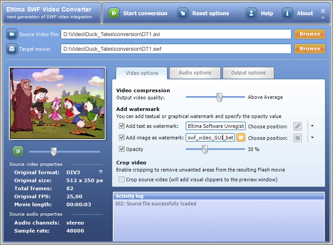
Task: Click the '30 %' opacity value
Action: [254, 149]
